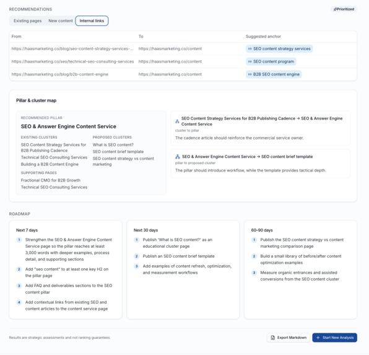Open the New content tab
Screen dimensions: 369x355
[61, 20]
